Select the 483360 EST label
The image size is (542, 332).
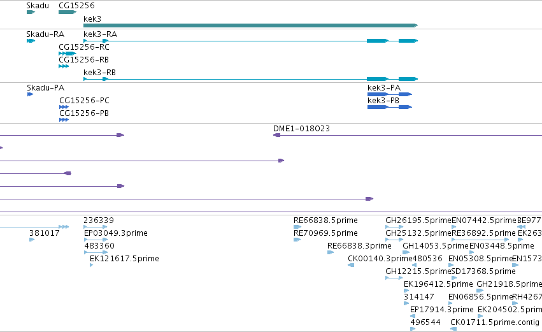click(99, 246)
